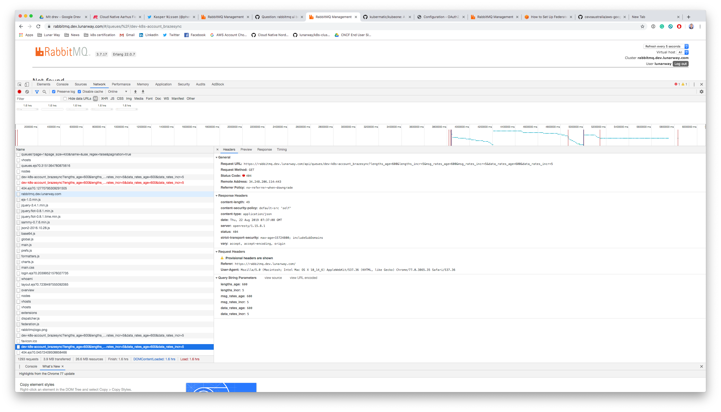Close the request details pane
Image resolution: width=721 pixels, height=412 pixels.
pyautogui.click(x=217, y=149)
